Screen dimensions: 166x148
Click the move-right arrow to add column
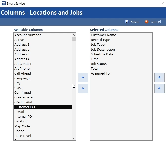[83, 77]
